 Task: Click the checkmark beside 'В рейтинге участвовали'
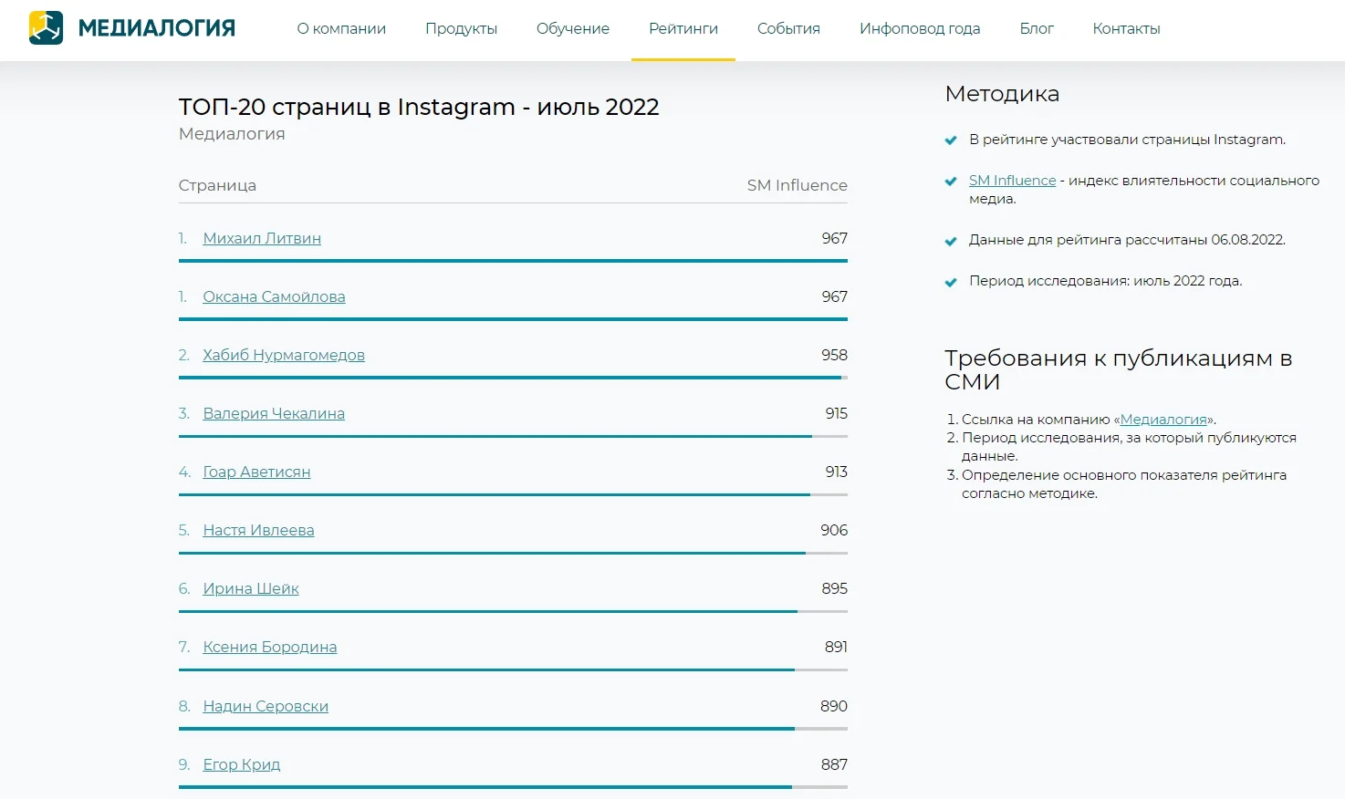[x=951, y=140]
